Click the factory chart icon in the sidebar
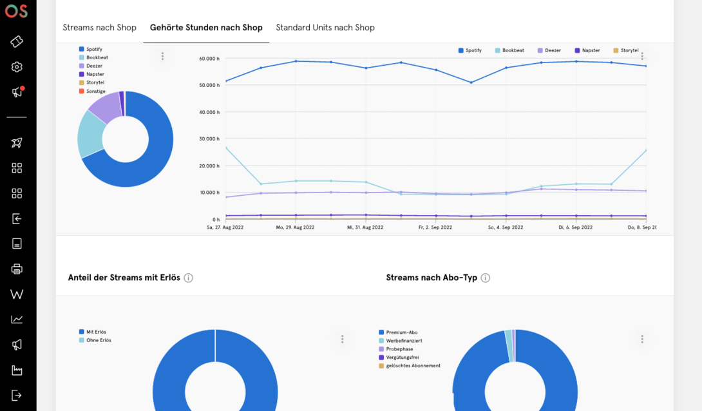The height and width of the screenshot is (411, 702). [17, 370]
